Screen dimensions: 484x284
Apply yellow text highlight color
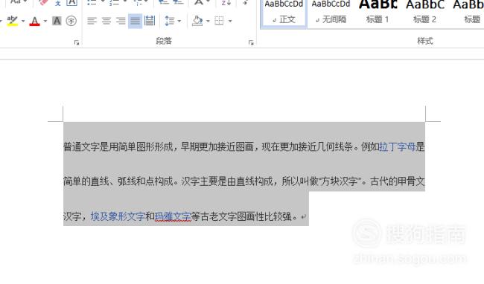(x=13, y=21)
